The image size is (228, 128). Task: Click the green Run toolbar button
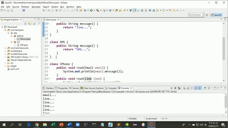[x=91, y=10]
